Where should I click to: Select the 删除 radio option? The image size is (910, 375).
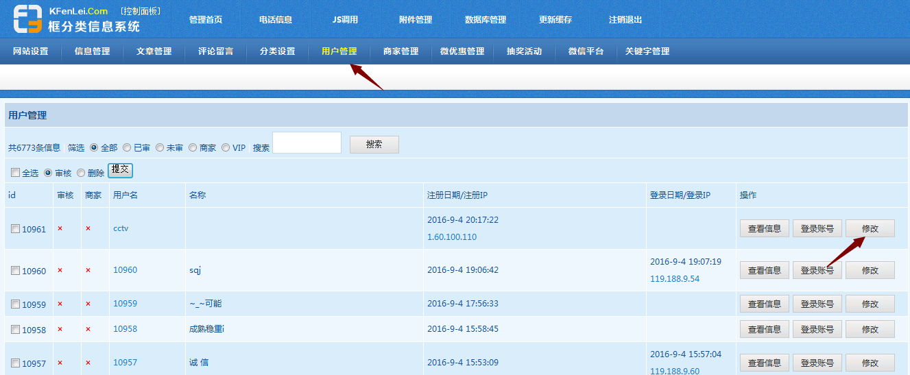pos(81,173)
